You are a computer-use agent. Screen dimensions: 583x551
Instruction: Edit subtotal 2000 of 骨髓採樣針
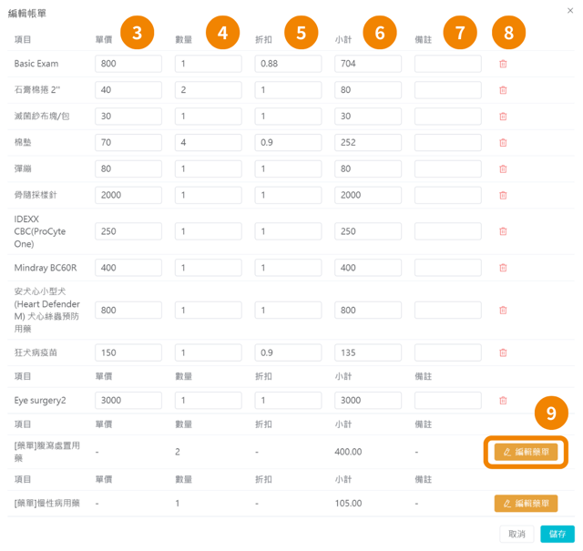368,195
